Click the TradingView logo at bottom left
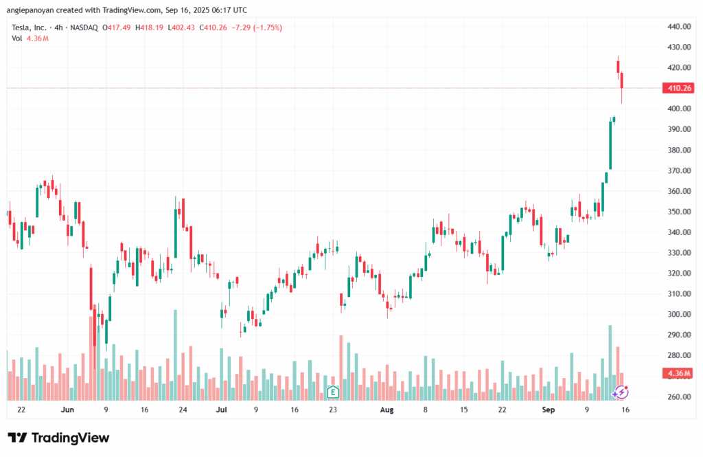The width and height of the screenshot is (703, 457). (x=58, y=438)
